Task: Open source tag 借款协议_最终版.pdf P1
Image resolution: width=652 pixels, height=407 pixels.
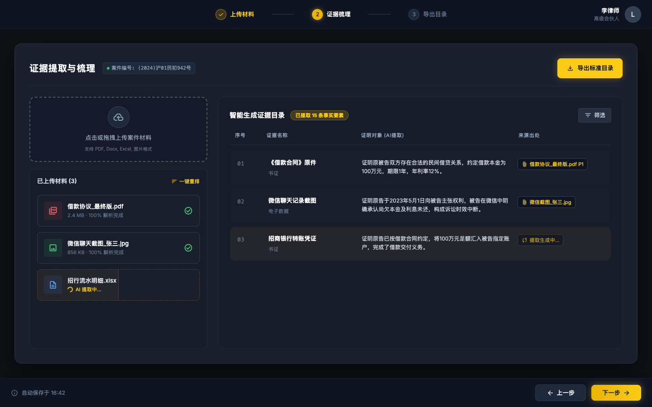Action: [x=552, y=164]
